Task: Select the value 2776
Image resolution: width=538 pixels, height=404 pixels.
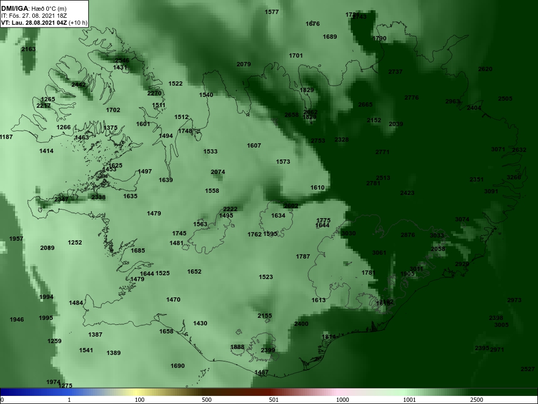Action: pos(412,97)
